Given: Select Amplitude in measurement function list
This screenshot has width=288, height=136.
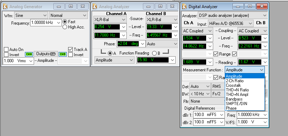Looking at the screenshot, I should click(x=245, y=76).
